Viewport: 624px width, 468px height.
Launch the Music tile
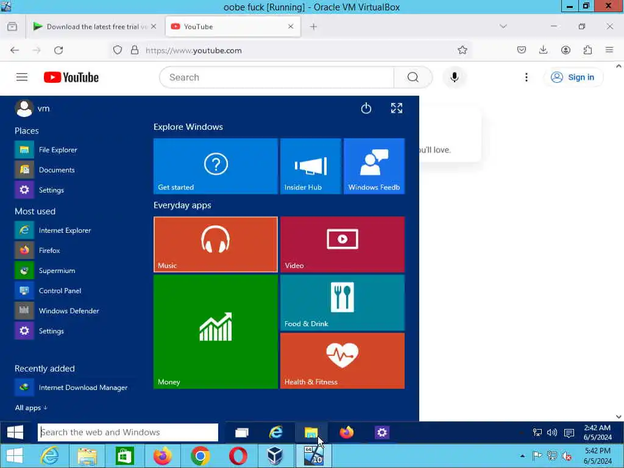click(x=215, y=244)
